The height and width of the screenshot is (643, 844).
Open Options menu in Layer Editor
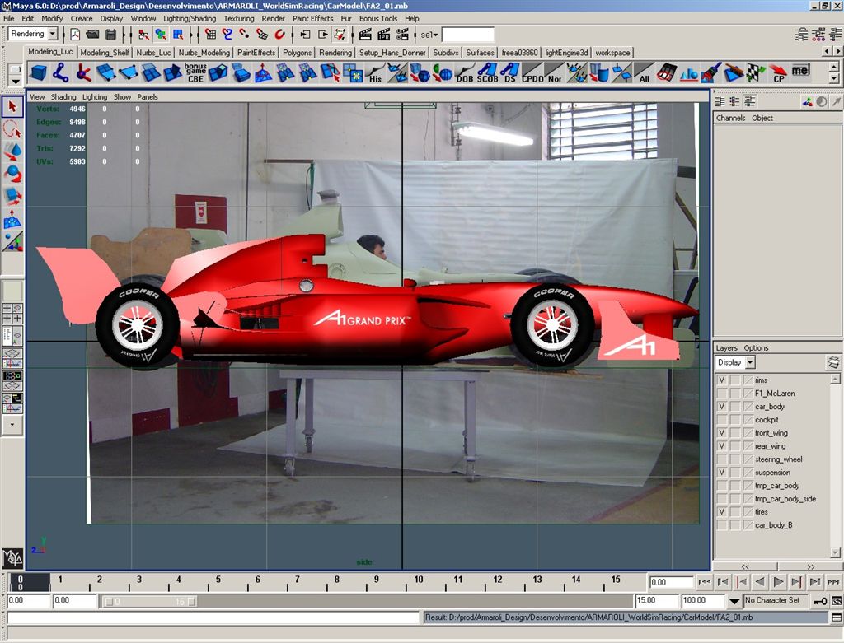click(x=757, y=347)
